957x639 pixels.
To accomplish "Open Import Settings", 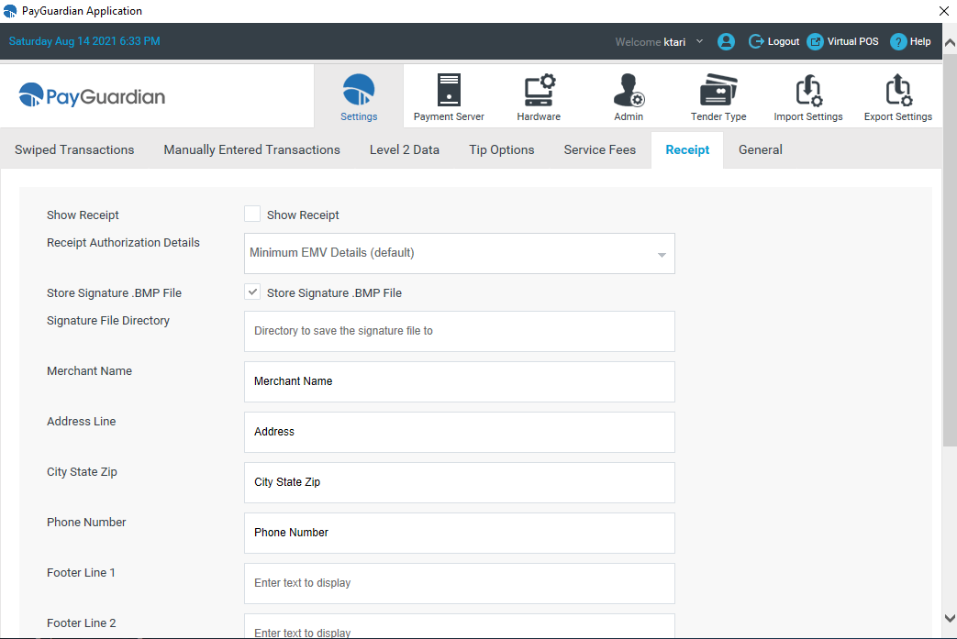I will (807, 95).
